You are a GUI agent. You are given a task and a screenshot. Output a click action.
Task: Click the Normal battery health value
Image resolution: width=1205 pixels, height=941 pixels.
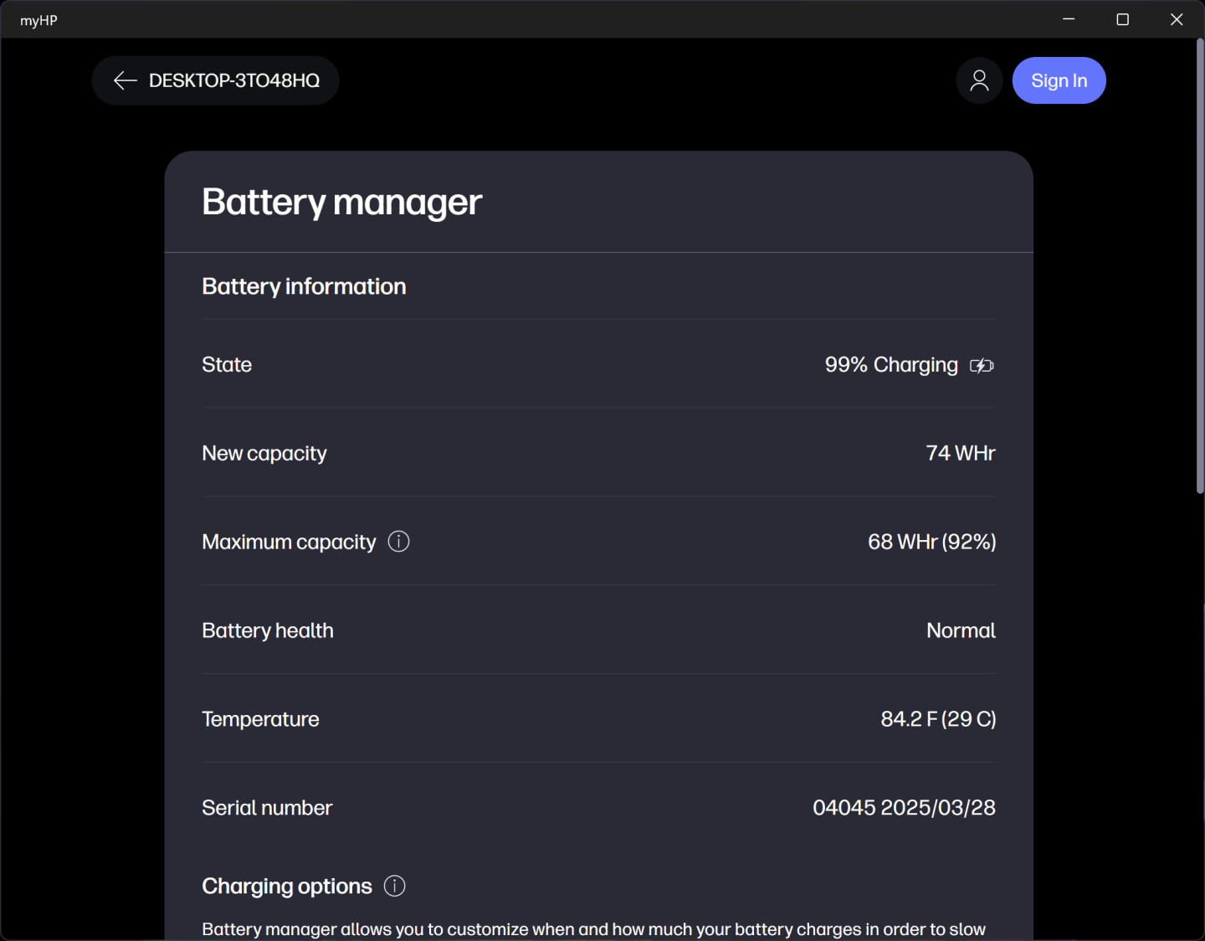[x=961, y=630]
